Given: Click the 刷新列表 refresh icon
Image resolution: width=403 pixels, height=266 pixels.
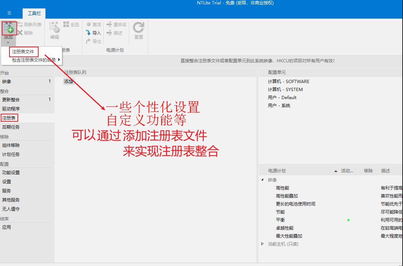Looking at the screenshot, I should click(20, 25).
